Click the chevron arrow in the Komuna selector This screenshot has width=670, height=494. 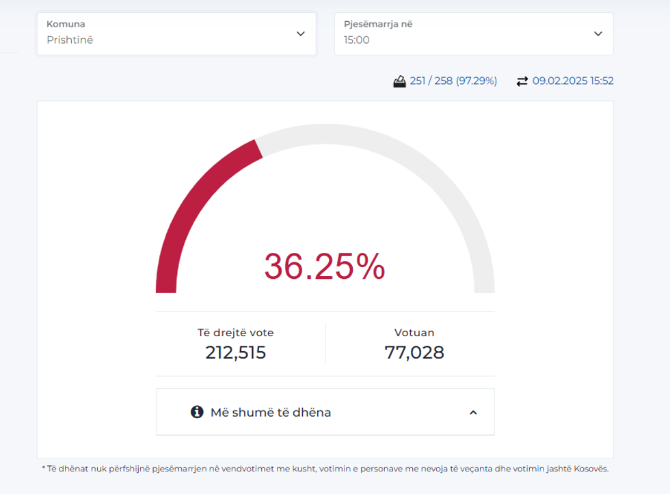tap(300, 33)
